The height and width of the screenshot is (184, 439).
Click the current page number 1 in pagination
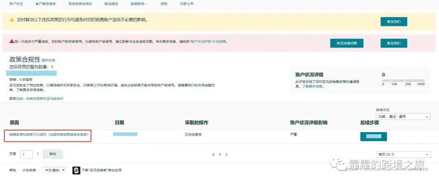(x=220, y=155)
